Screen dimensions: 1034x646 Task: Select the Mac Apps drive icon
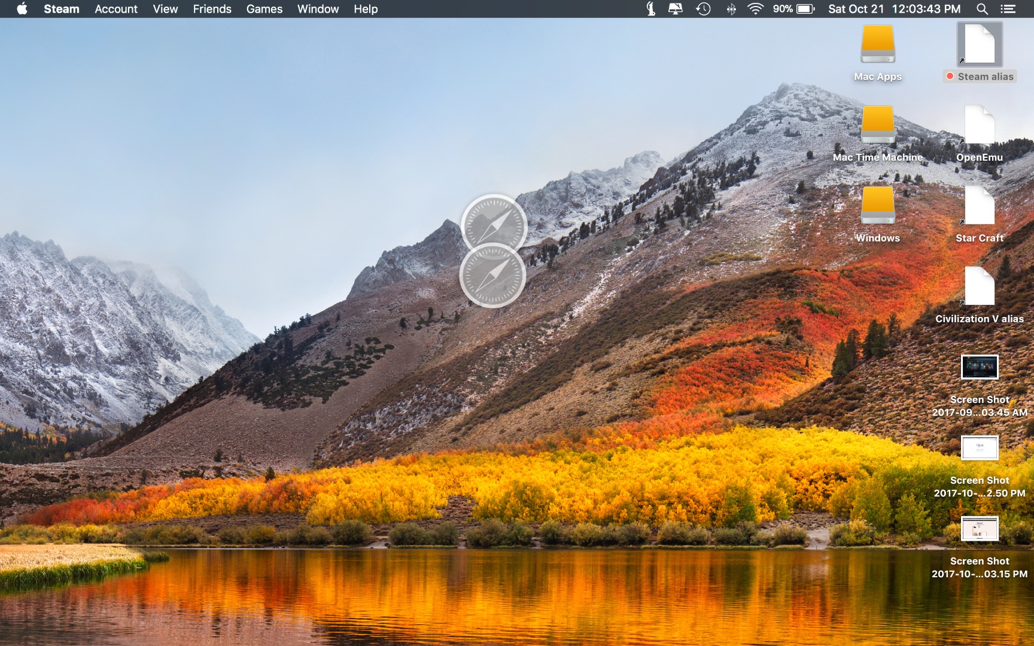[878, 44]
